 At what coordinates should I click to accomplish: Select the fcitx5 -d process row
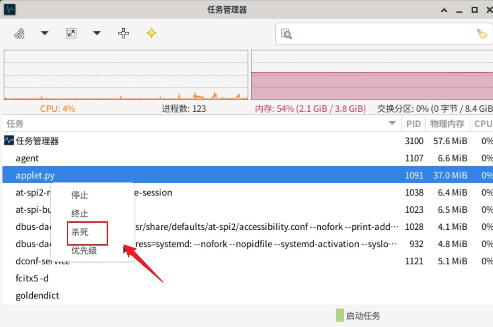(x=248, y=278)
